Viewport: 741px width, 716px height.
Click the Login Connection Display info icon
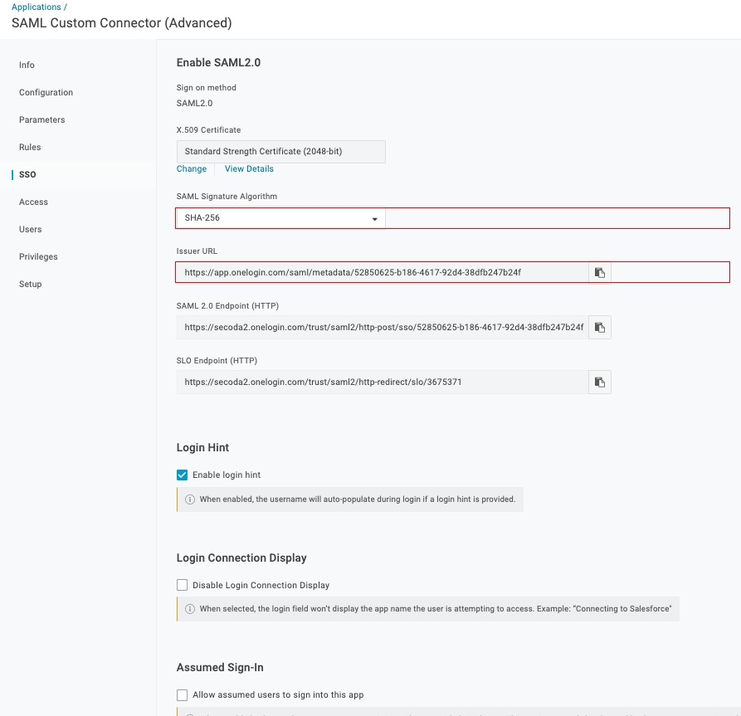pyautogui.click(x=190, y=609)
